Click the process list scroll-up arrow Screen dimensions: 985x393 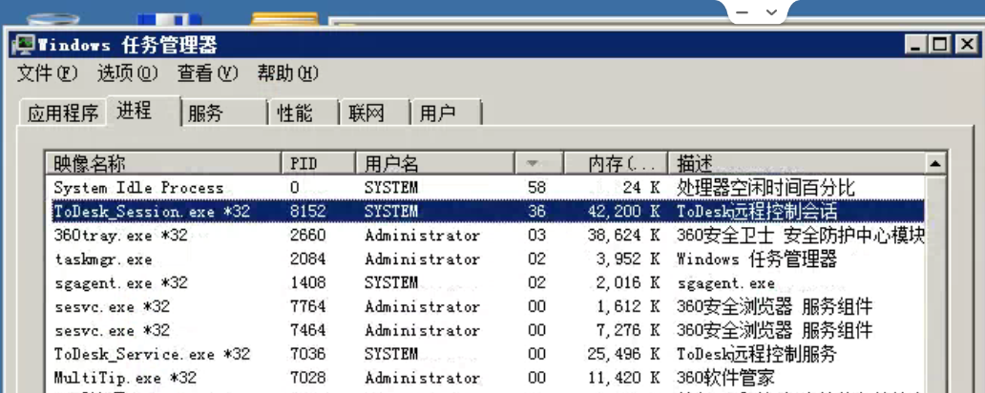click(x=935, y=164)
